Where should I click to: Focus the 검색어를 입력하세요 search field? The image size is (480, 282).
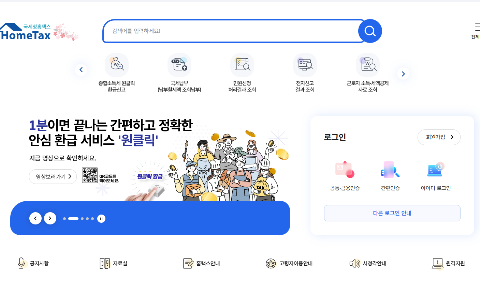(x=234, y=31)
